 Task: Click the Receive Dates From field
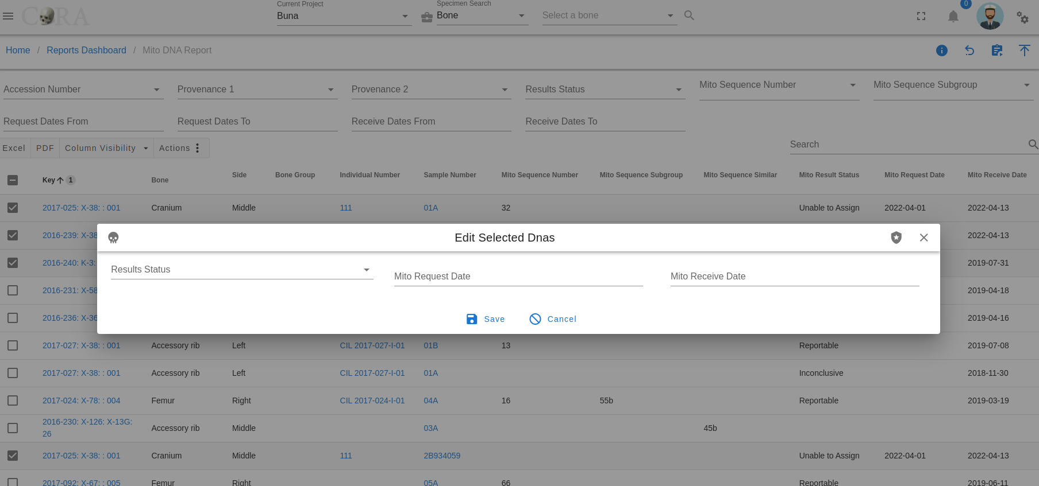point(432,122)
